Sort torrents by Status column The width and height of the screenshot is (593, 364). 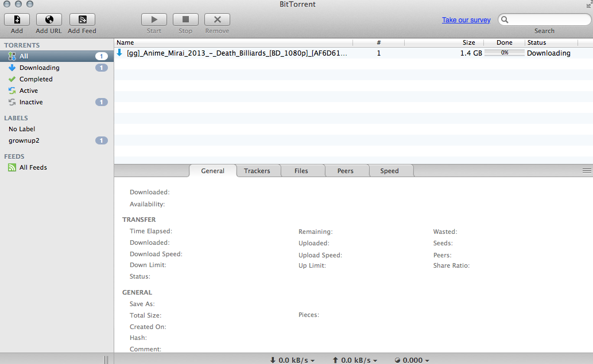[x=552, y=42]
